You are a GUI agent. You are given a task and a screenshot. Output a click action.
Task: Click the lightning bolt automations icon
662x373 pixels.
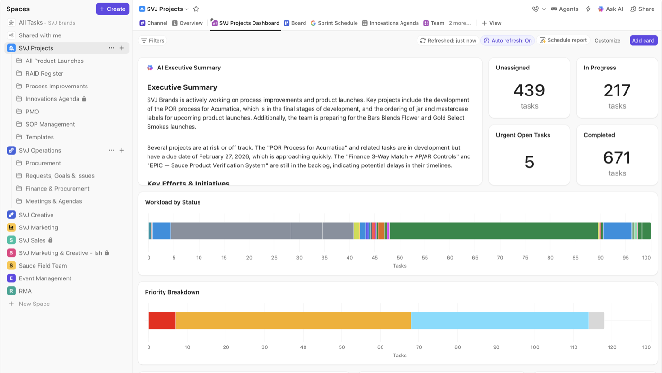588,9
